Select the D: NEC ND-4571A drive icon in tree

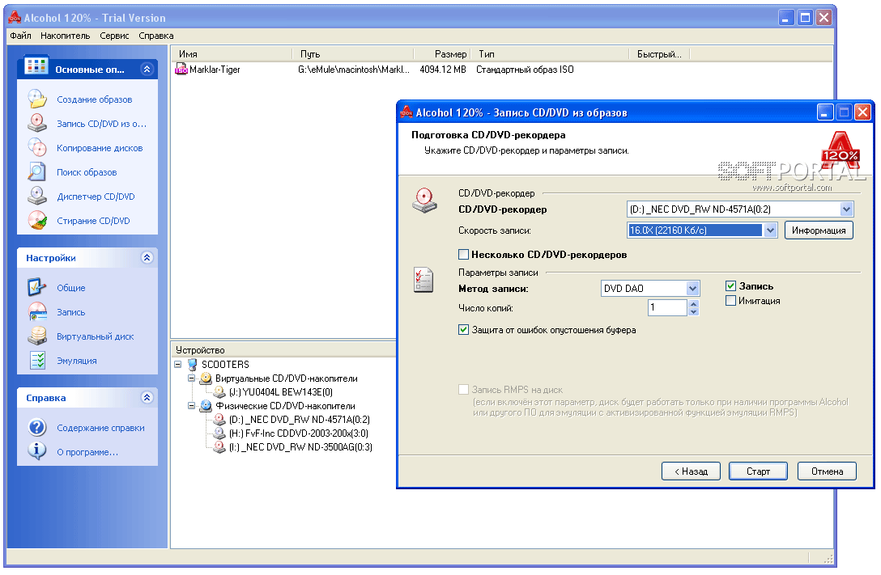click(219, 419)
